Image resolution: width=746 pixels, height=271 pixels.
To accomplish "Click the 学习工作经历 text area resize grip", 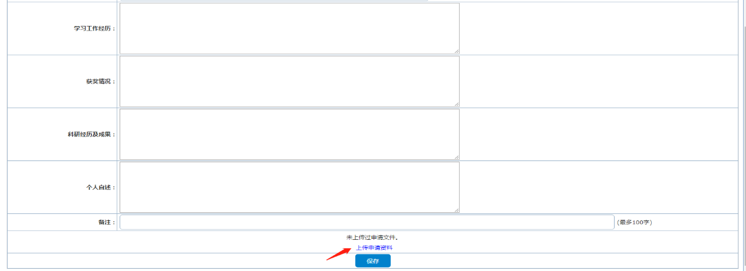I will [456, 51].
